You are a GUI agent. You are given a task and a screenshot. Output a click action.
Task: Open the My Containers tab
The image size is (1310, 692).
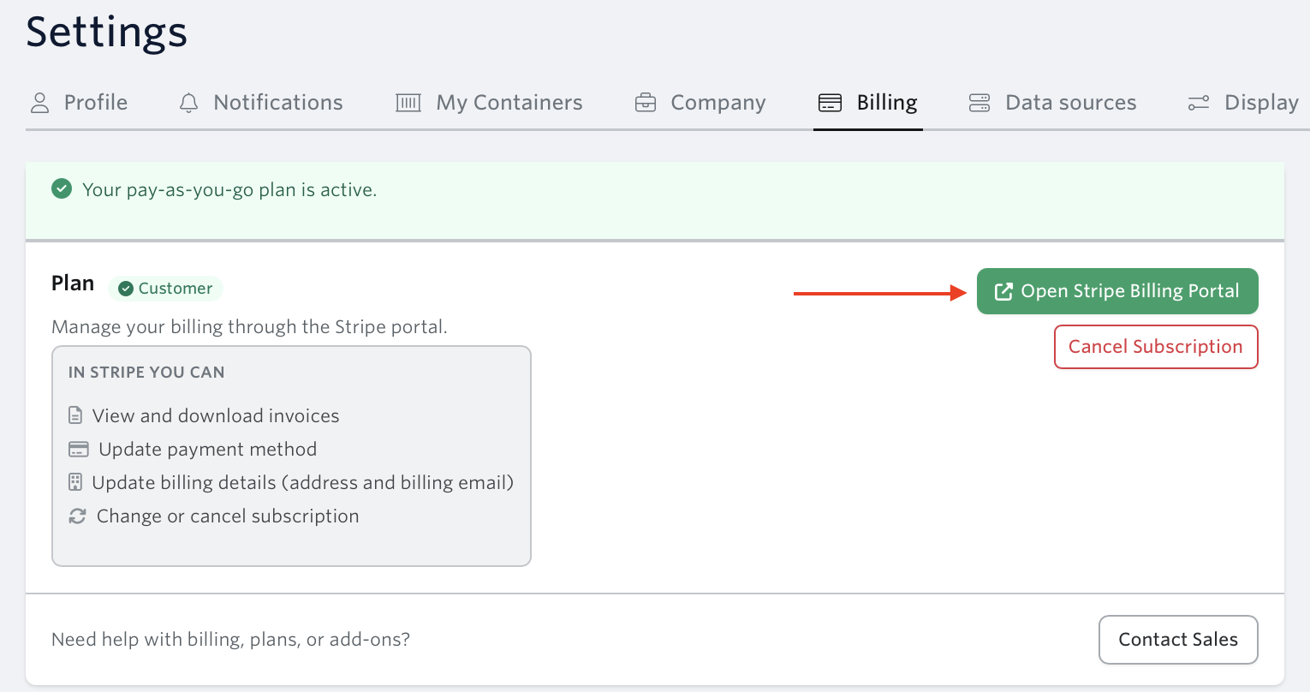489,103
